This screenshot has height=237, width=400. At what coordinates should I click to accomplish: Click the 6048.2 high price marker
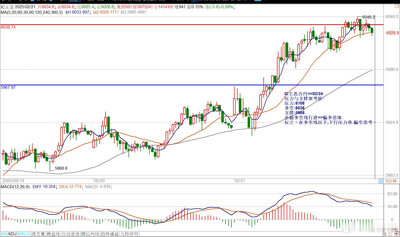[369, 17]
